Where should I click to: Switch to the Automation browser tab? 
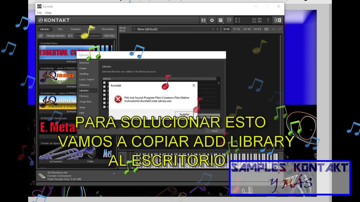coord(108,29)
